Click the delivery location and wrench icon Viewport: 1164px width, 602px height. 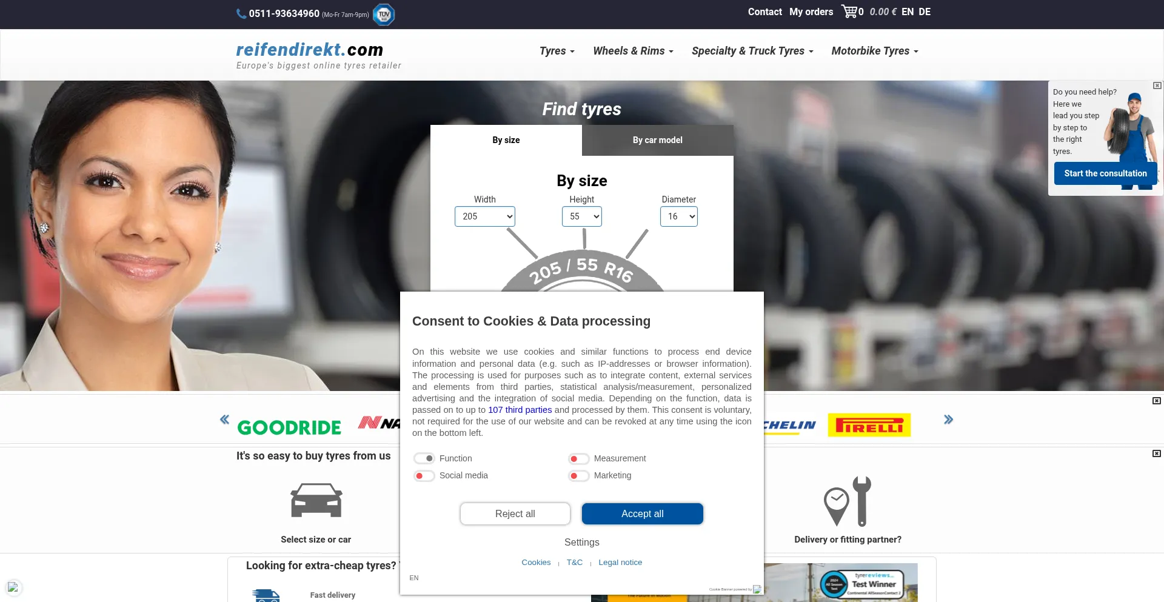(x=847, y=501)
